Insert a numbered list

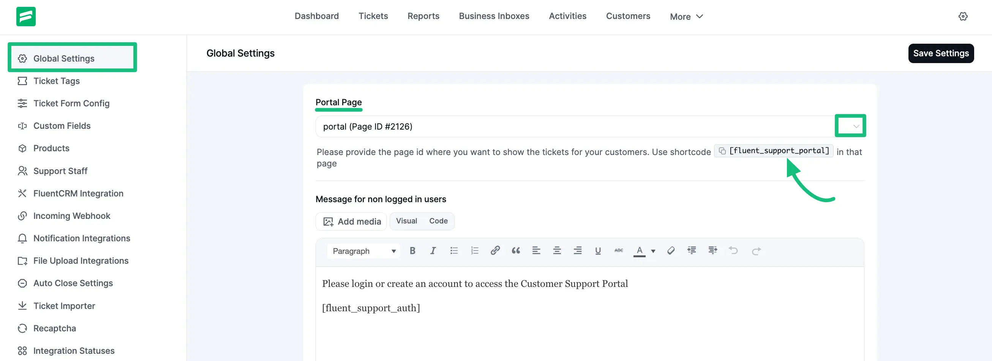[x=474, y=250]
